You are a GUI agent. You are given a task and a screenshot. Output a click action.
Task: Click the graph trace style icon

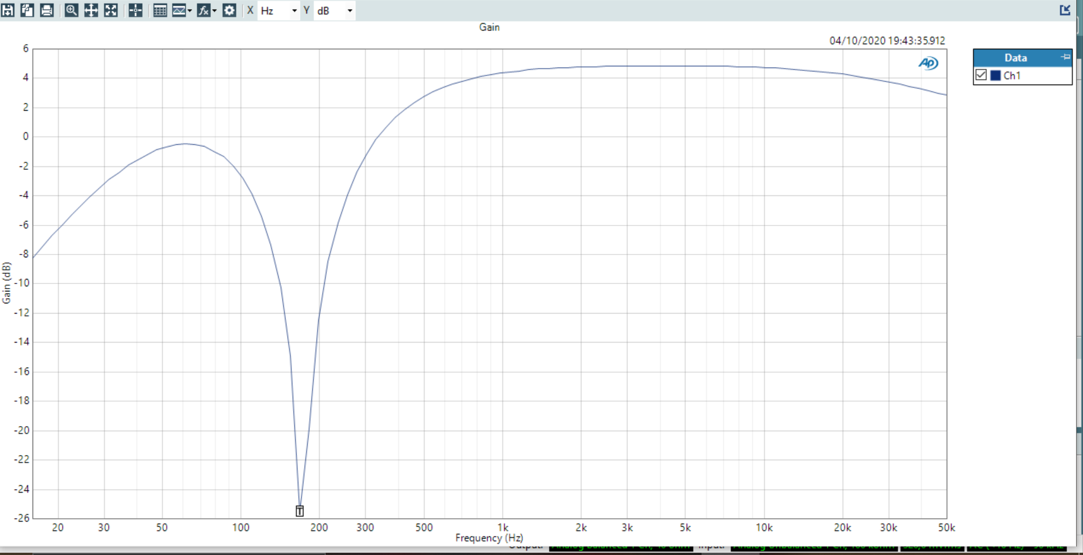(x=179, y=10)
